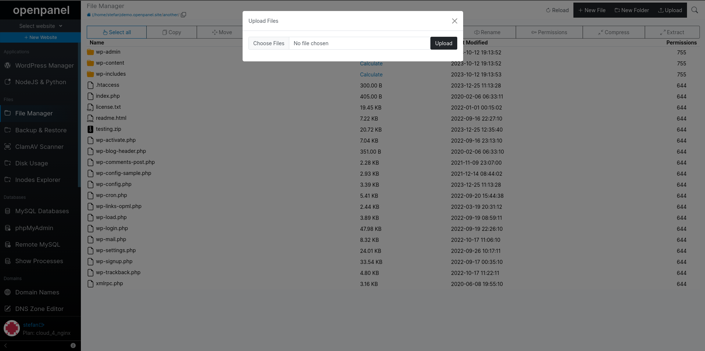Click the Extract toolbar button
705x351 pixels.
coord(672,32)
